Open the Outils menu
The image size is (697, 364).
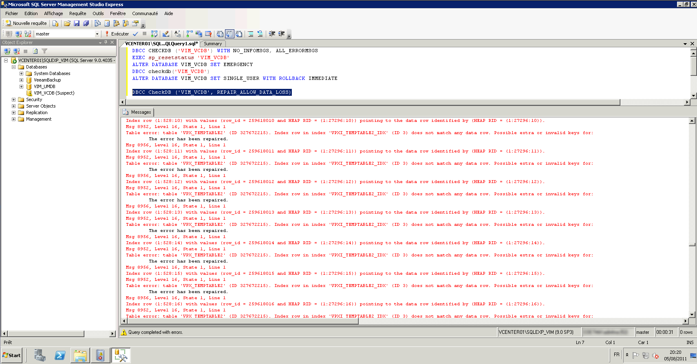point(98,13)
